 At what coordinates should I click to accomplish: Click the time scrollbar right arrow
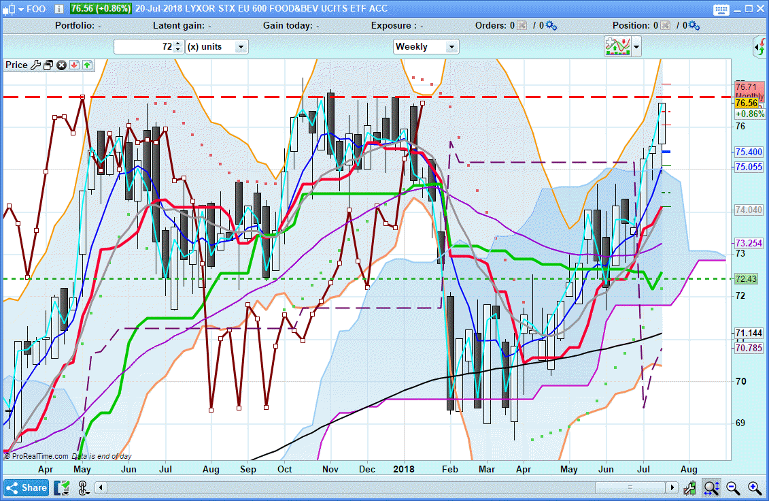672,488
